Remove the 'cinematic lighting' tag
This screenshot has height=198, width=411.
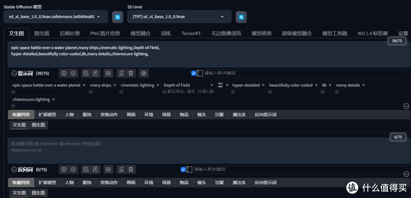(x=158, y=85)
